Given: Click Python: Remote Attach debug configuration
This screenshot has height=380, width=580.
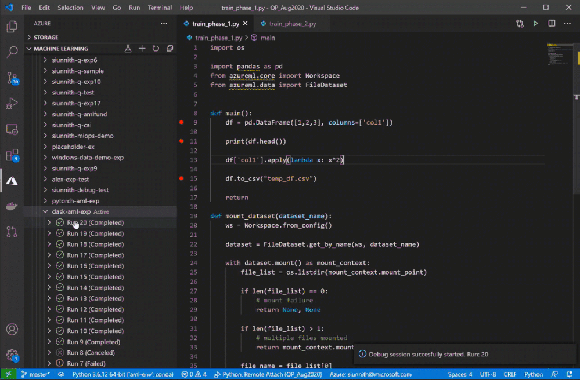Looking at the screenshot, I should pos(268,374).
